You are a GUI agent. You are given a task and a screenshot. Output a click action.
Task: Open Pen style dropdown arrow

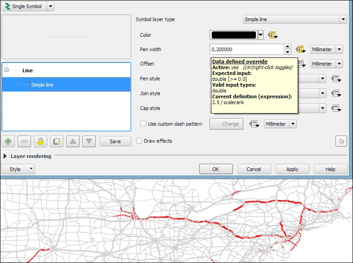(x=322, y=79)
